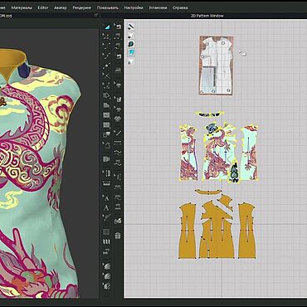Select the reference sketch image in 2D window

pyautogui.click(x=217, y=66)
